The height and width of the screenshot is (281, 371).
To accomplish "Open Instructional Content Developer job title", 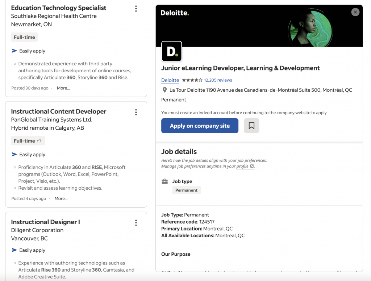I will (x=59, y=111).
